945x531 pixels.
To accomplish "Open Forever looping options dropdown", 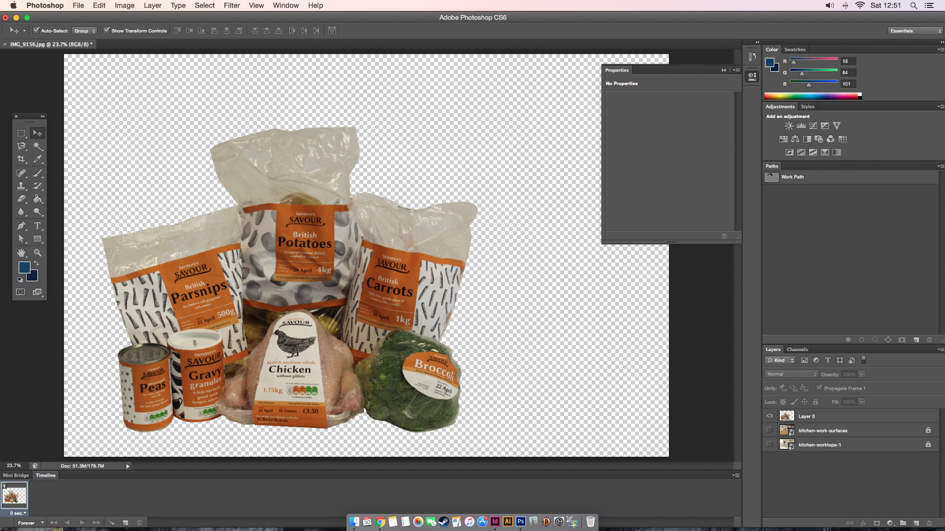I will [x=31, y=523].
